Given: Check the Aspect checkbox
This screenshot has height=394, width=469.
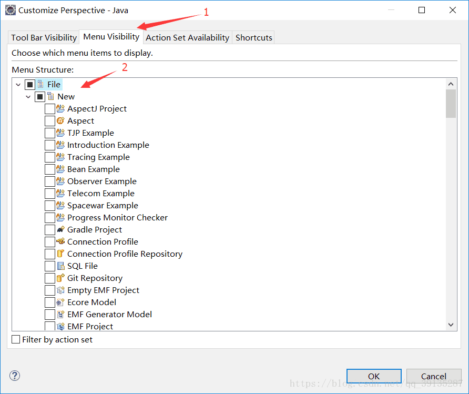Looking at the screenshot, I should 49,120.
